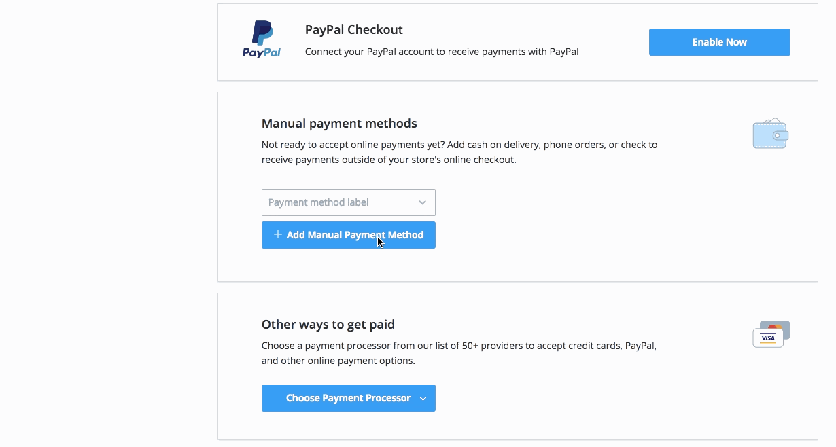Open the Payment method label dropdown arrow
Image resolution: width=836 pixels, height=447 pixels.
click(422, 202)
